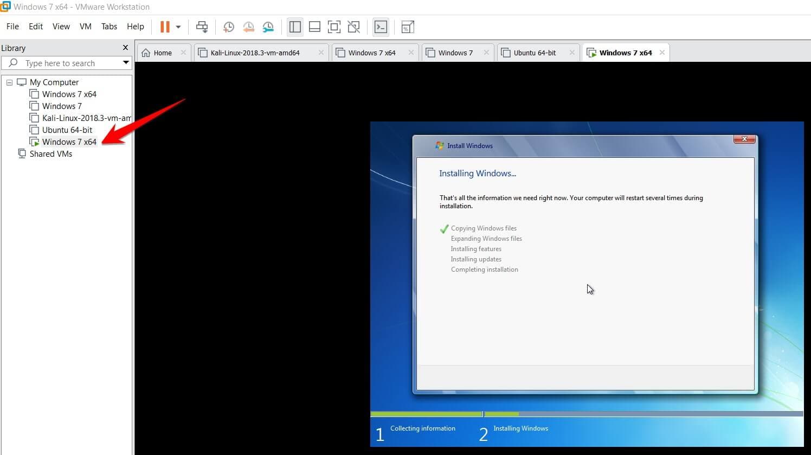Toggle the thumbnail bar view button
This screenshot has height=455, width=811.
click(x=314, y=27)
